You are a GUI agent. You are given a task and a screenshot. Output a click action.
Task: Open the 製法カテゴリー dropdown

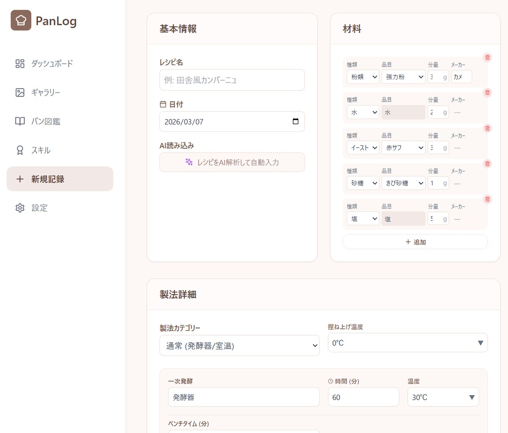[239, 346]
